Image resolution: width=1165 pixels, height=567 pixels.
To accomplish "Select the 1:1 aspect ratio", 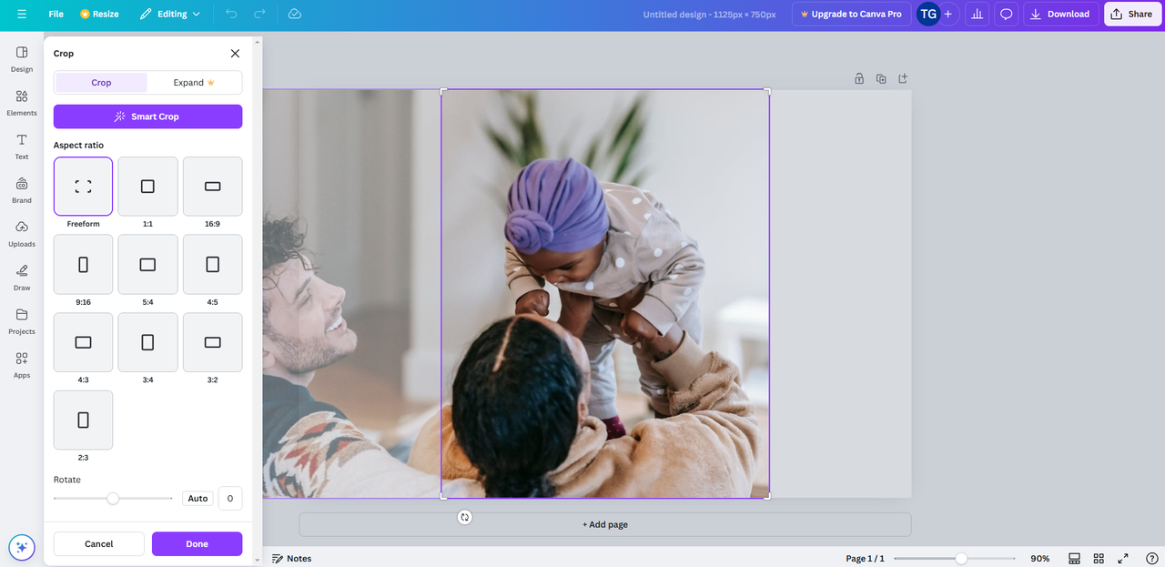I will coord(147,186).
